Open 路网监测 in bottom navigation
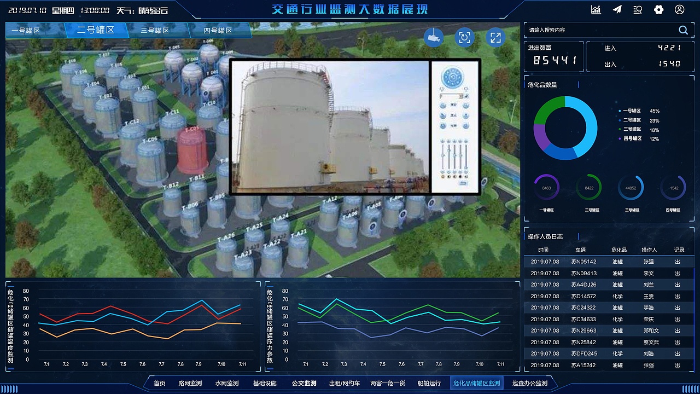This screenshot has height=394, width=700. (190, 383)
